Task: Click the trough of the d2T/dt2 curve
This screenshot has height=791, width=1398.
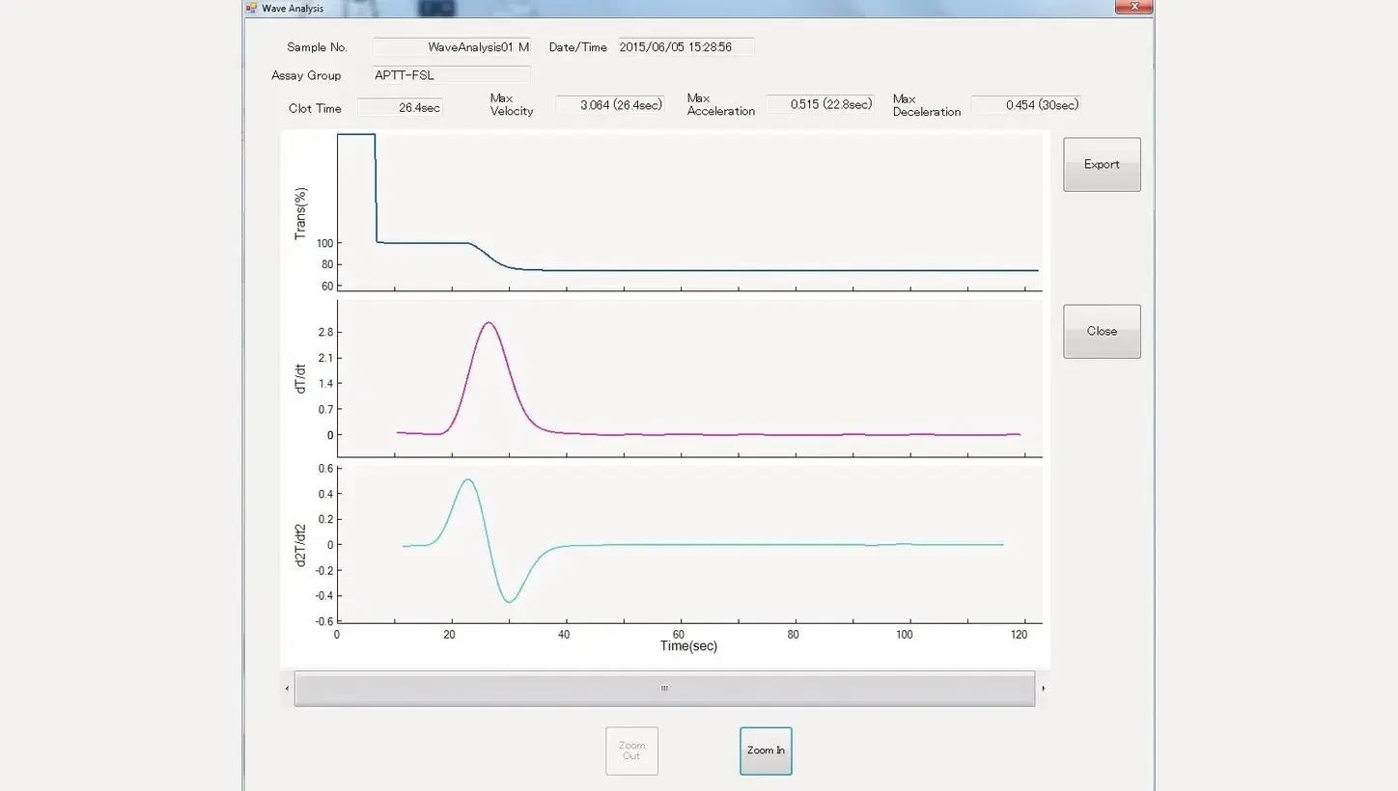Action: pyautogui.click(x=510, y=602)
